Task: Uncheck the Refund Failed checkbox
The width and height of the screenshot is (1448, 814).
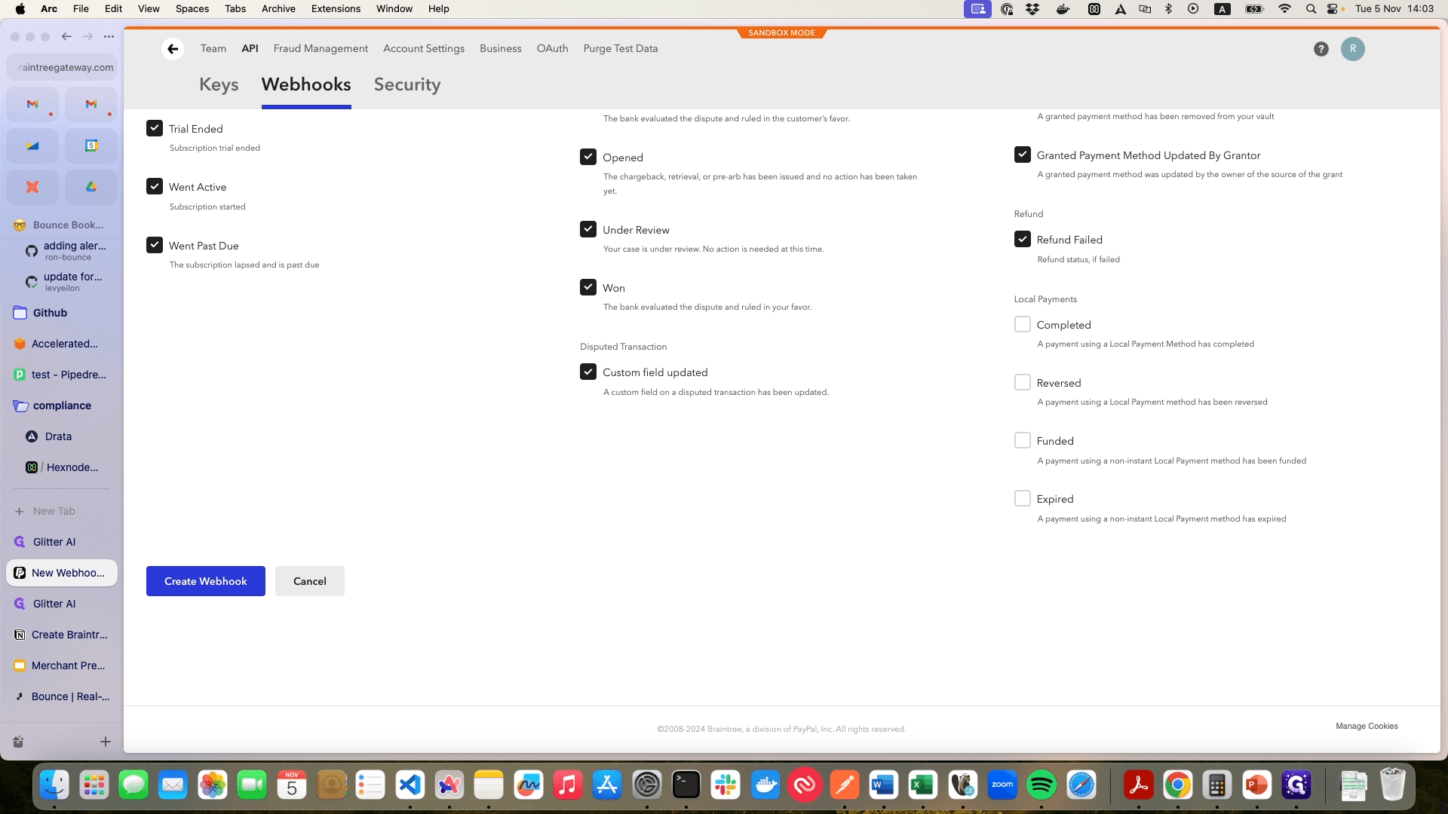Action: 1023,239
